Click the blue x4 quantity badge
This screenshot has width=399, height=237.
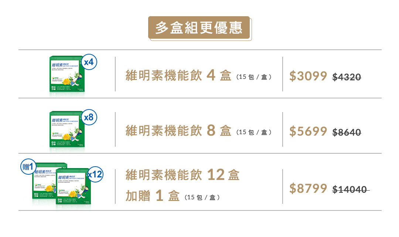tap(89, 63)
